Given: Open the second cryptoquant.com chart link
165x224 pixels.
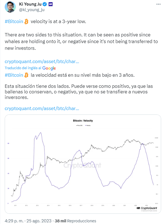Looking at the screenshot, I should coord(42,108).
